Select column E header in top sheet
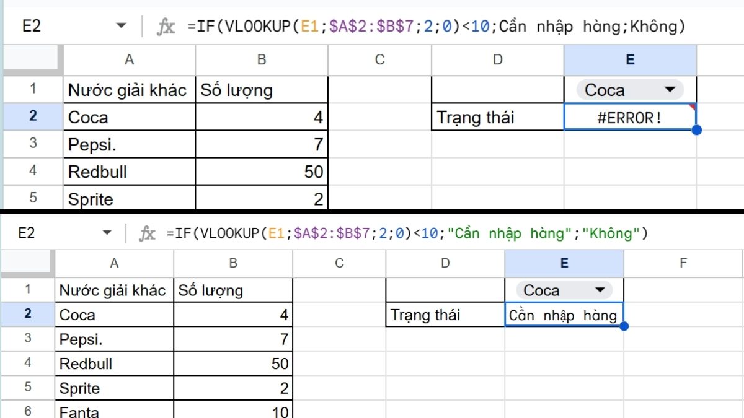This screenshot has height=418, width=744. coord(630,59)
